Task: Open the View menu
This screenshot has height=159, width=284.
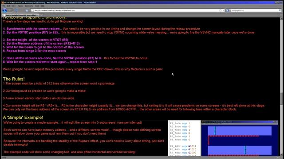Action: (14, 6)
